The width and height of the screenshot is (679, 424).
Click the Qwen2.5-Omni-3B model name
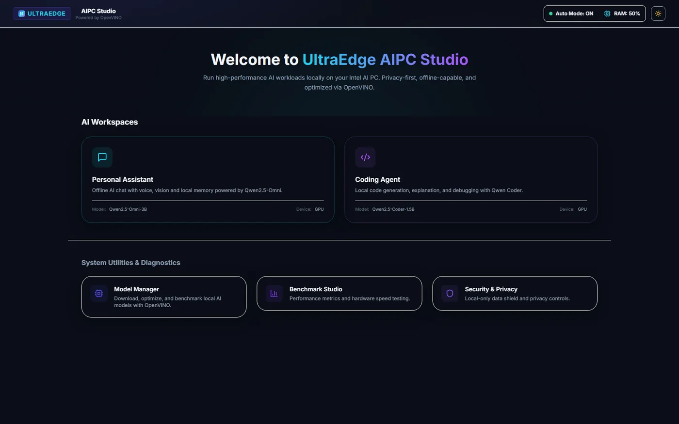click(x=128, y=209)
